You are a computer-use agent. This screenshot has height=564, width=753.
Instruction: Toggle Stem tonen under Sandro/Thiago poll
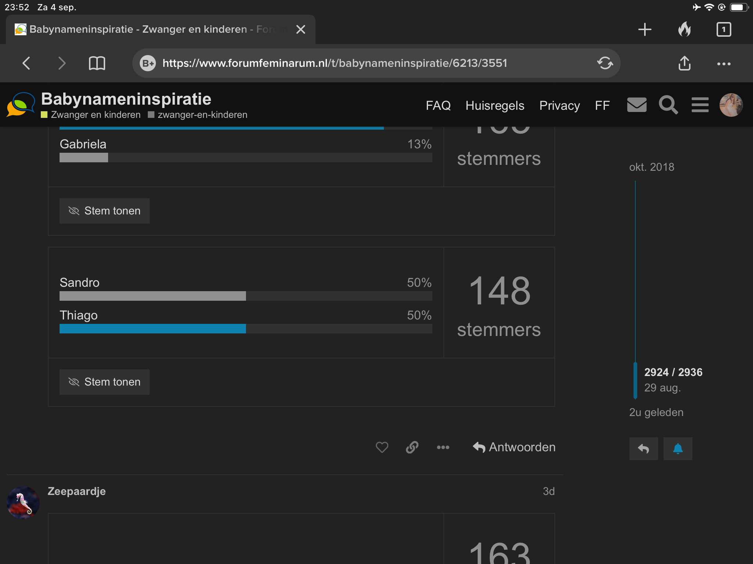tap(104, 382)
